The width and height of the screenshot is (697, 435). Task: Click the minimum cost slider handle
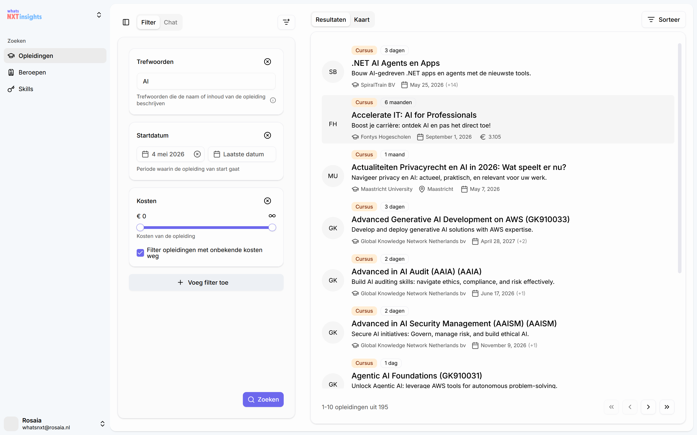[x=140, y=228]
